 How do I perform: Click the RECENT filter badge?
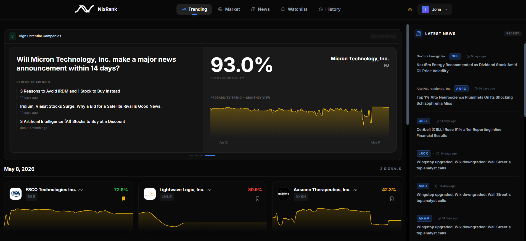tap(513, 34)
